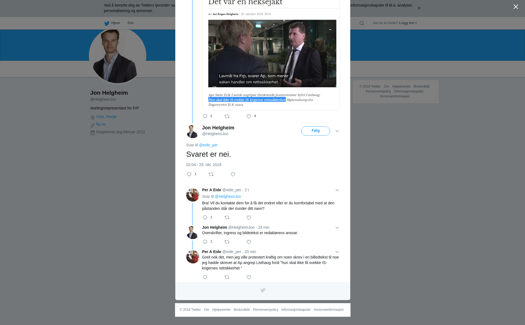Expand options for the 20 min tweet
This screenshot has width=525, height=325.
point(337,252)
